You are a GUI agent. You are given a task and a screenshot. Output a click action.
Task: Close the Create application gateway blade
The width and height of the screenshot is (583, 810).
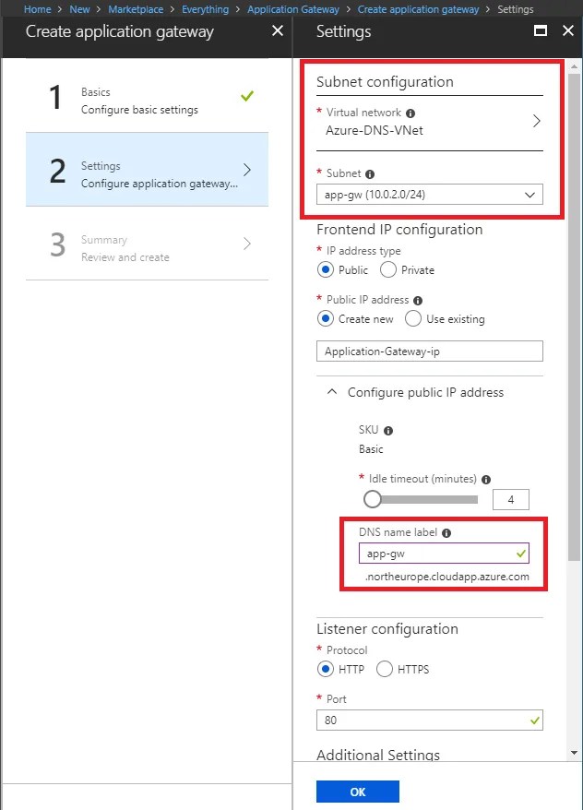278,31
